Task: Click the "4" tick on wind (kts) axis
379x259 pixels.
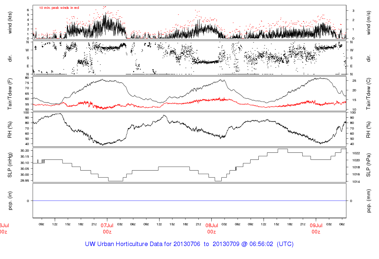Action: (28, 20)
